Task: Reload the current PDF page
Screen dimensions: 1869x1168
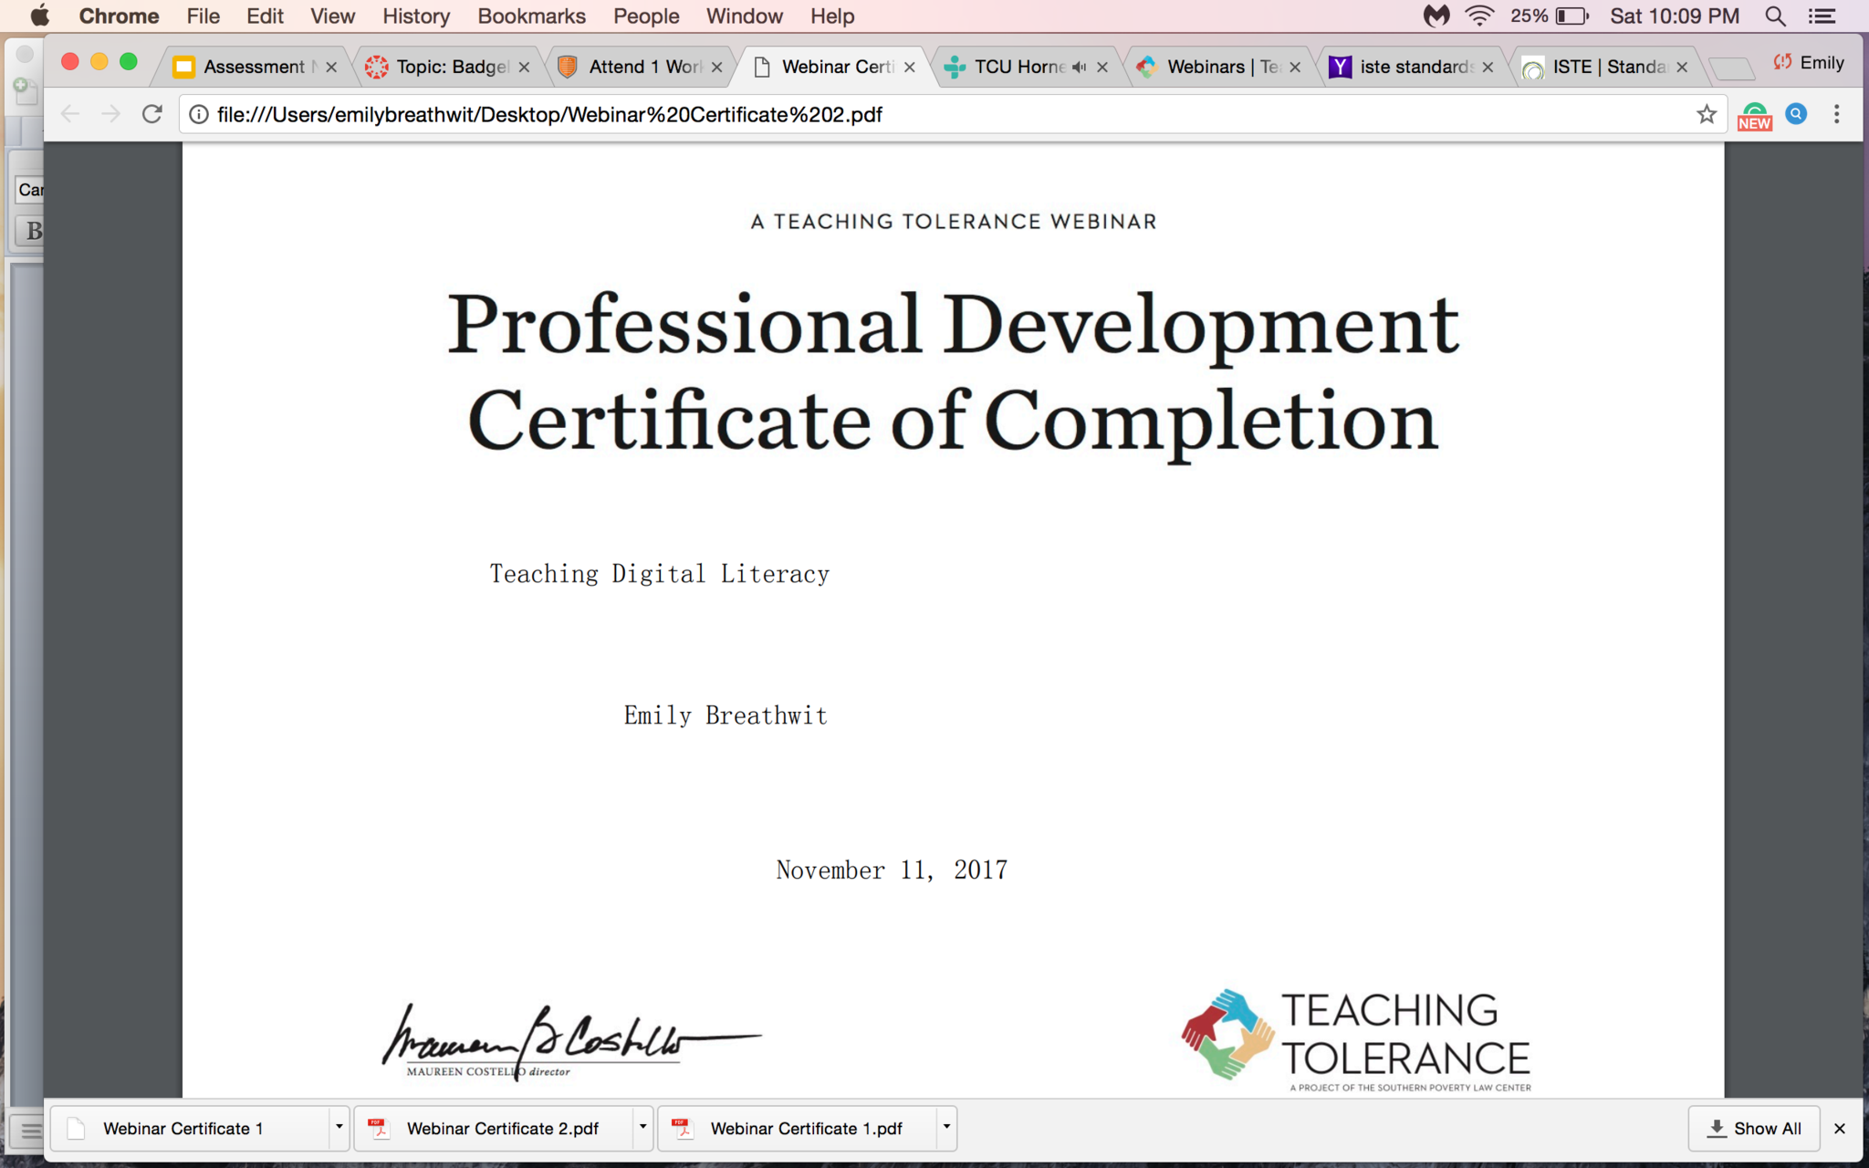Action: (x=152, y=114)
